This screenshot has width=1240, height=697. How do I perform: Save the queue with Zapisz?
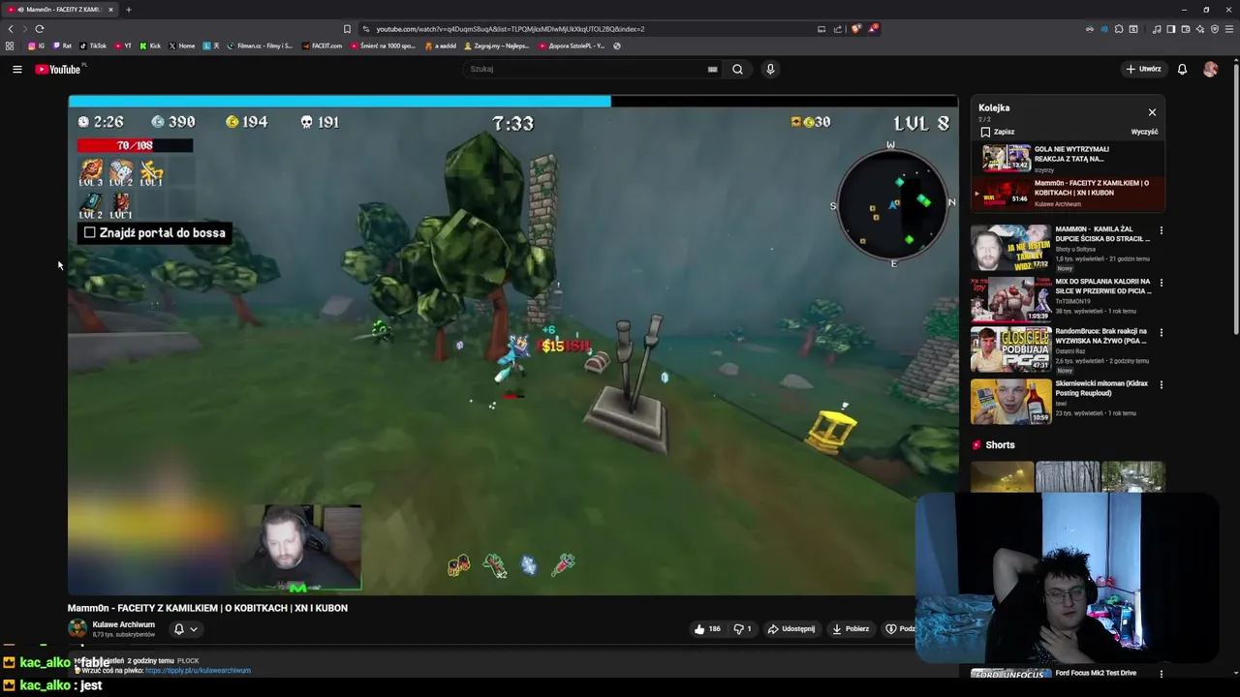(x=997, y=132)
